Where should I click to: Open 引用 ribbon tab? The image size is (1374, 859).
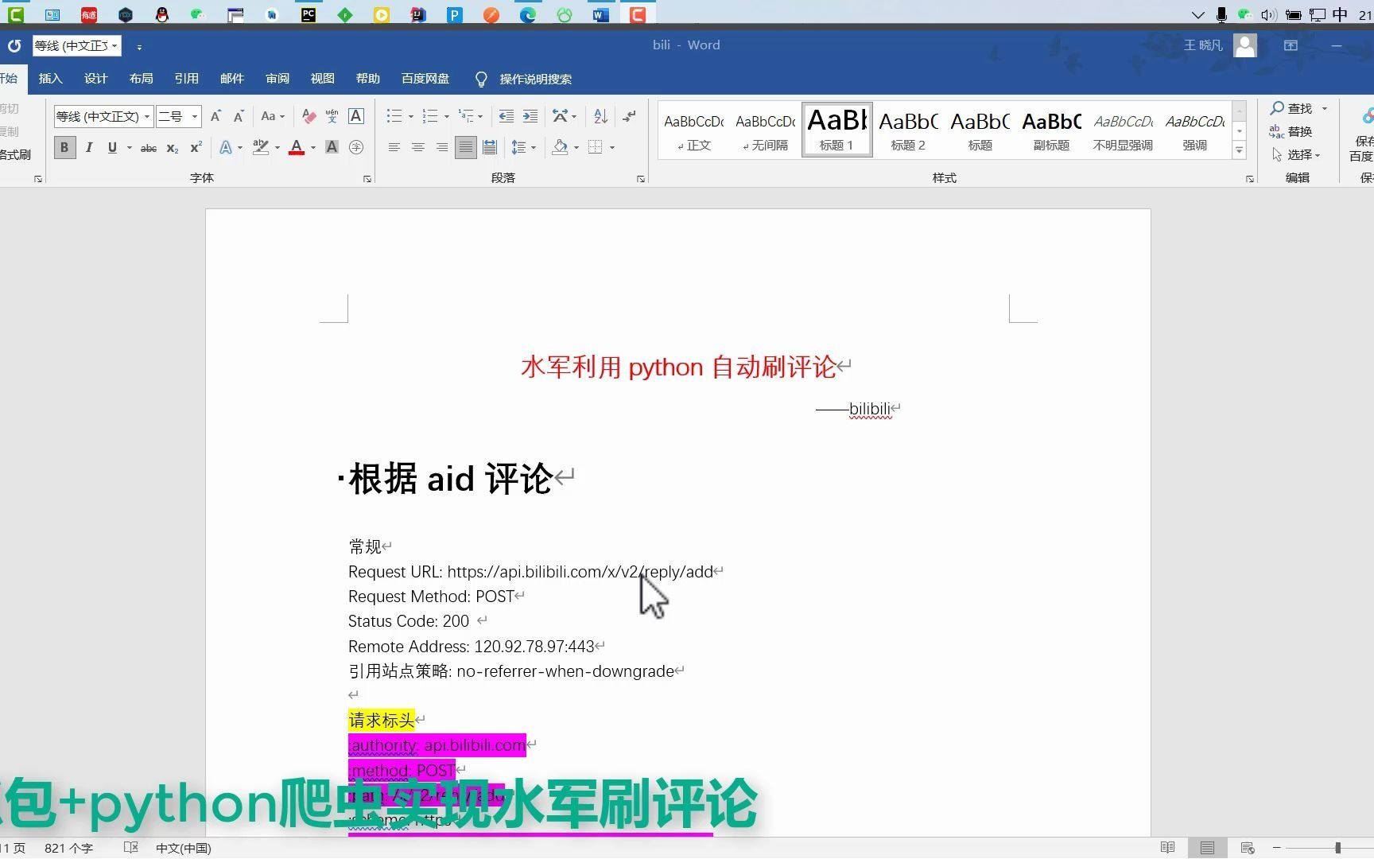pos(186,79)
